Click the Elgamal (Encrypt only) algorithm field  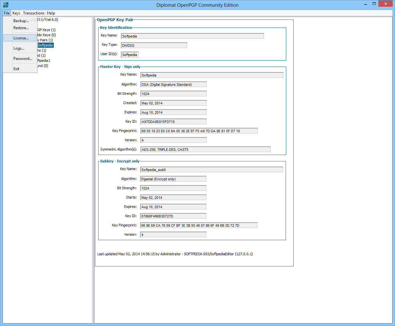(x=173, y=179)
